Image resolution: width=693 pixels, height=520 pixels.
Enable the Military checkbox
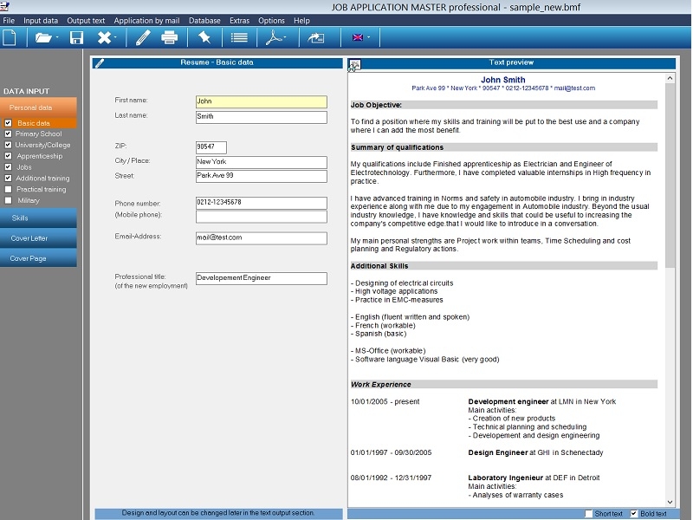[x=8, y=200]
